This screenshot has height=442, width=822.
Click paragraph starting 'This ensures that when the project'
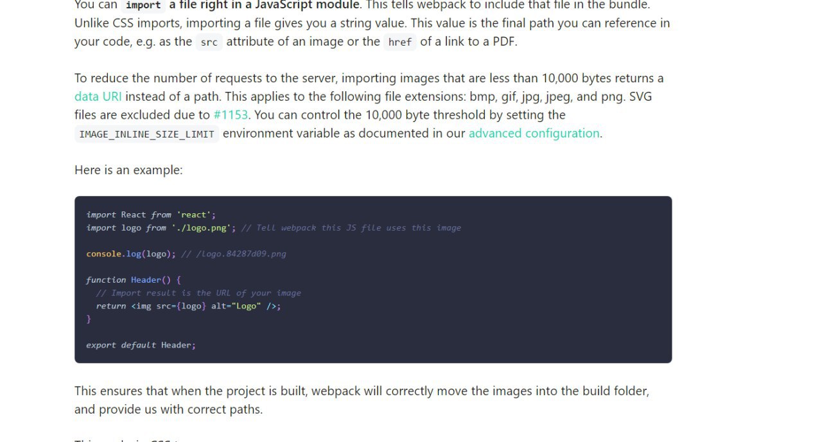[362, 400]
